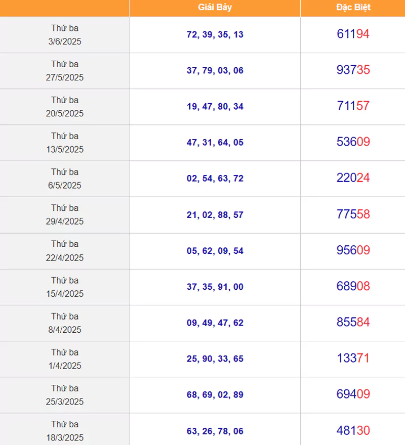The width and height of the screenshot is (405, 445).
Task: Click Giải Bảy numbers 21, 02, 88, 57
Action: [215, 215]
